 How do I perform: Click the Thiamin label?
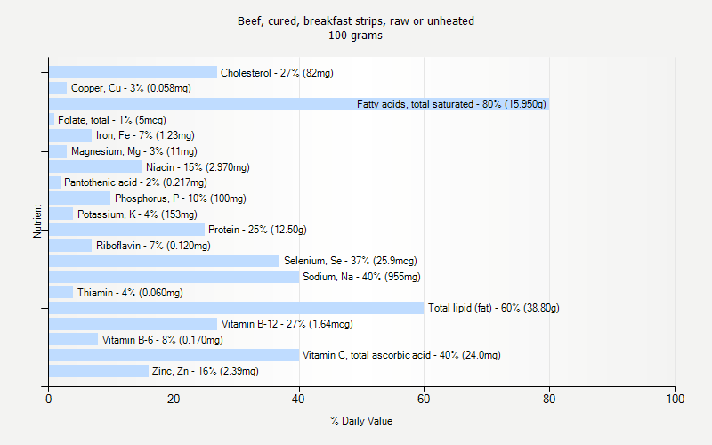[130, 293]
